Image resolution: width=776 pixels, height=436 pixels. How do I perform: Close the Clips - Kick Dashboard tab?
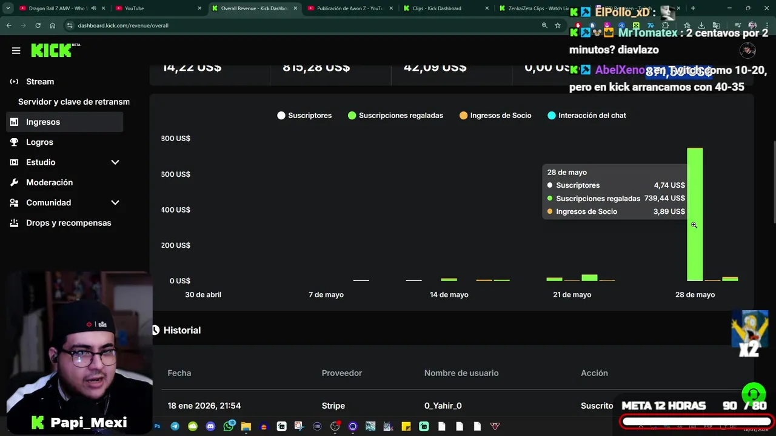[487, 8]
